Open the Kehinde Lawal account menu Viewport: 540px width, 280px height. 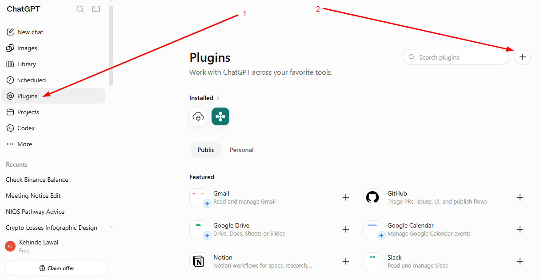(55, 246)
